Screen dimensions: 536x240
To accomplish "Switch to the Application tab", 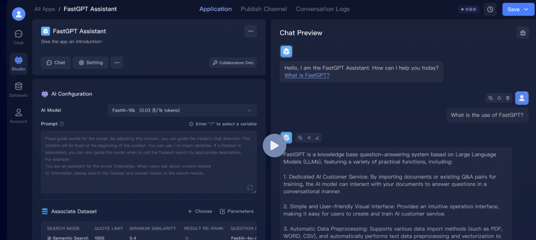I will pyautogui.click(x=215, y=9).
